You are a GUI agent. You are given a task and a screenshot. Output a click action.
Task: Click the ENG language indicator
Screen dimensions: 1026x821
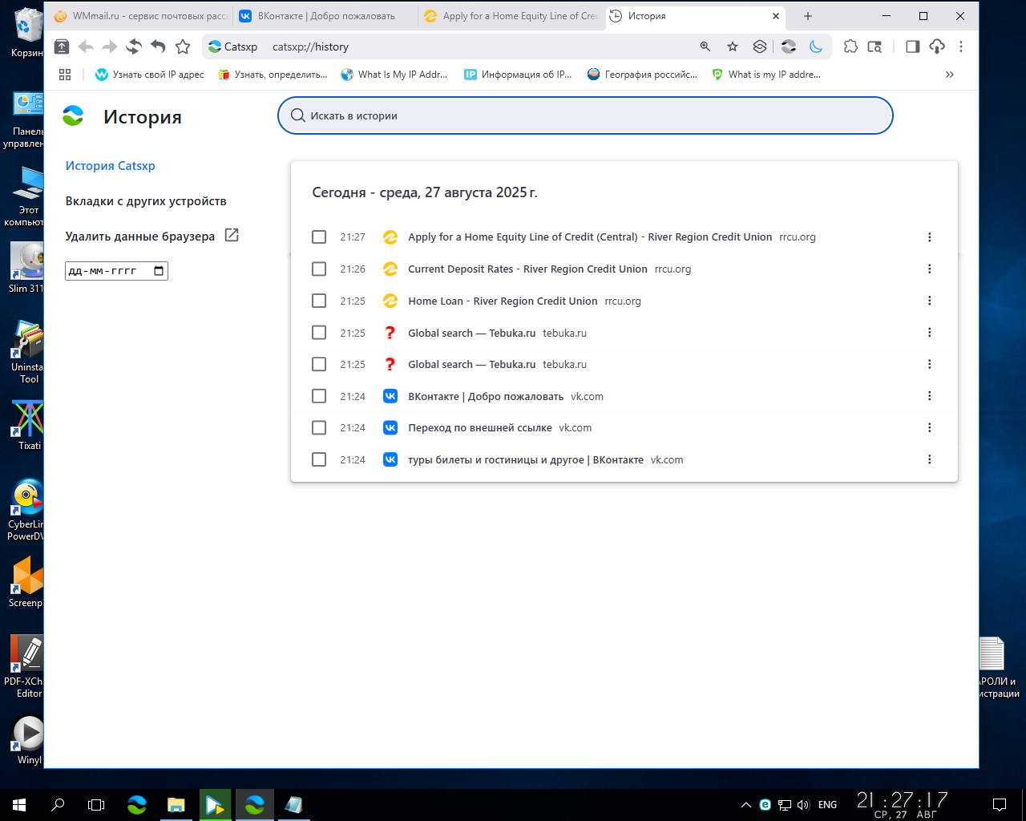pos(828,804)
